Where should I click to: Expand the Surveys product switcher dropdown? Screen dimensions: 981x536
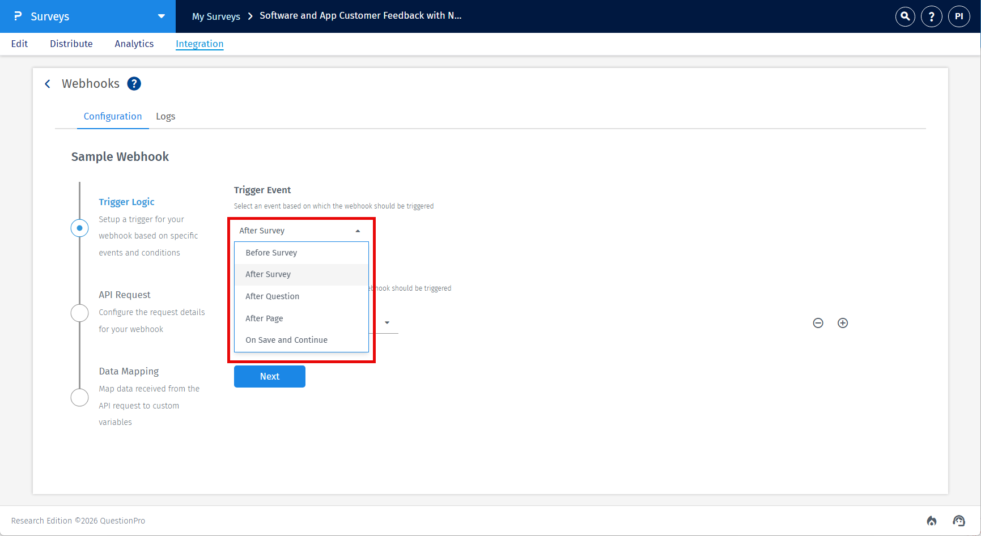pyautogui.click(x=162, y=16)
